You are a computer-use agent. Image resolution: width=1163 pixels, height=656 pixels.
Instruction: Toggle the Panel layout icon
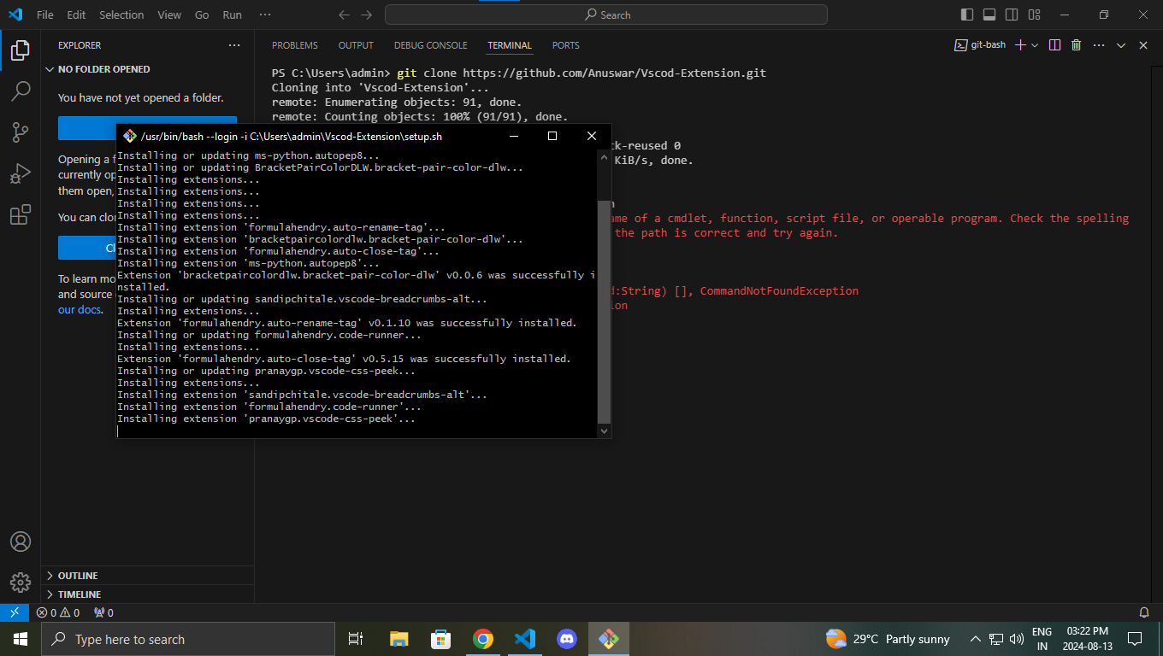[989, 15]
